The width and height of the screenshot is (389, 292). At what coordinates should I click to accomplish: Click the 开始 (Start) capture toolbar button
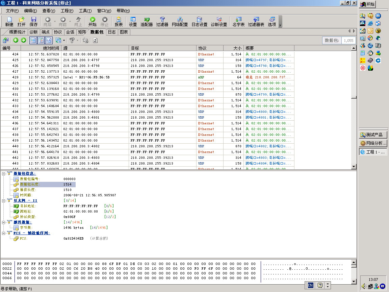coord(92,22)
